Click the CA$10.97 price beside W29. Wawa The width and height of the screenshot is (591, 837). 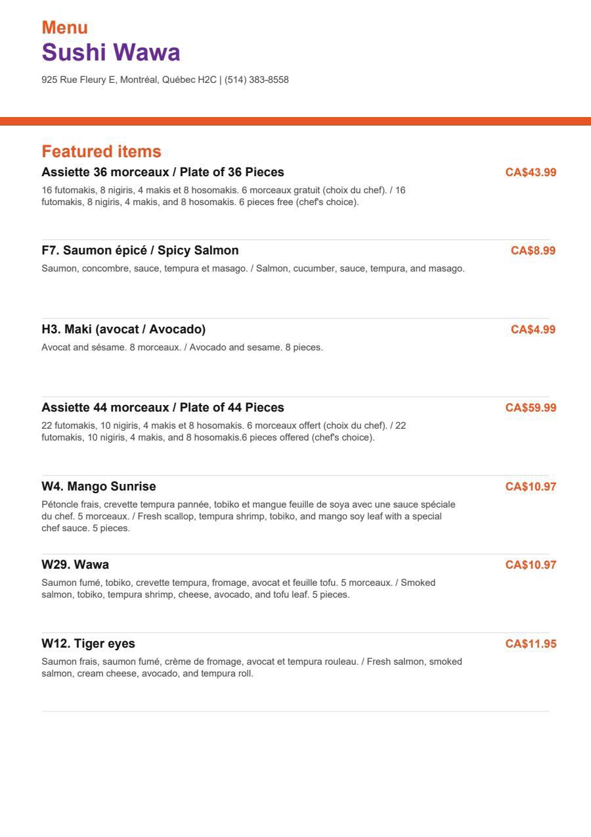[x=531, y=565]
